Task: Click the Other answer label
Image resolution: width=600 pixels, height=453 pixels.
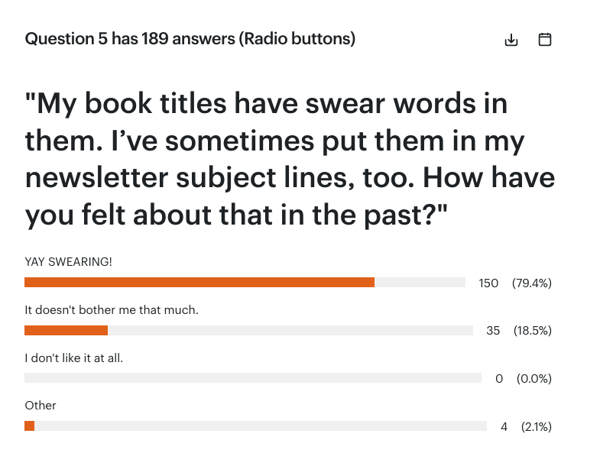Action: pos(41,406)
